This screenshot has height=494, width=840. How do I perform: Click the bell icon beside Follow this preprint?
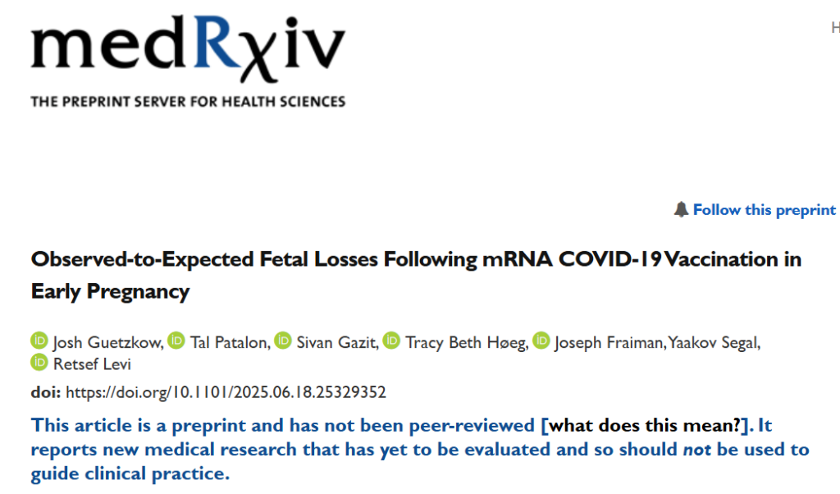coord(681,210)
